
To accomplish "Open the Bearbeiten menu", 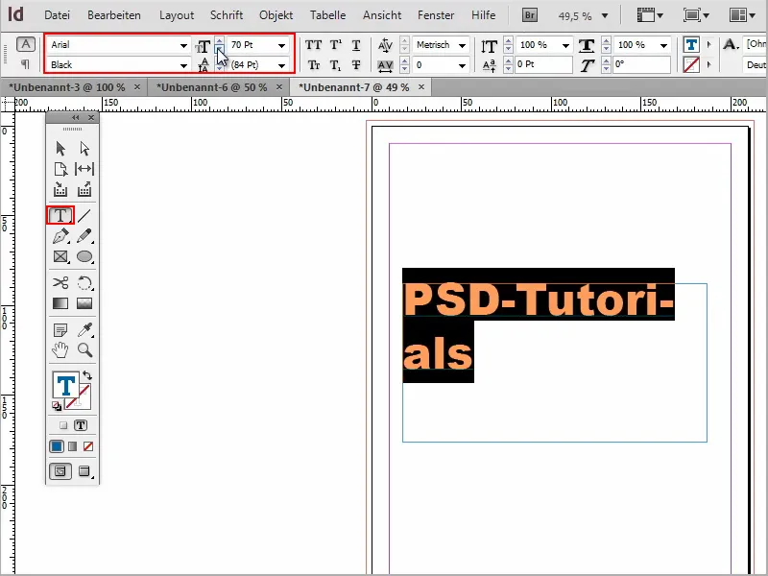I will pyautogui.click(x=114, y=15).
